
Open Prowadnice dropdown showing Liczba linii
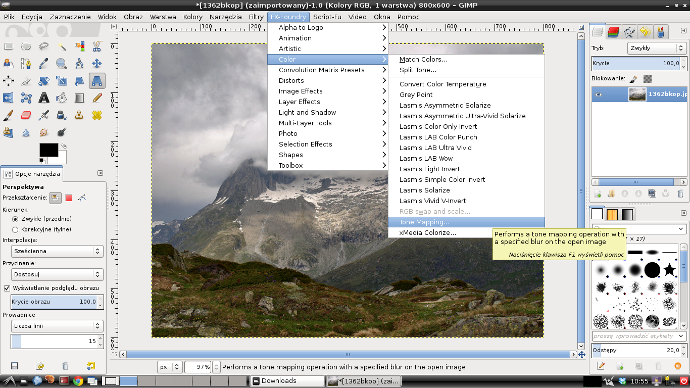point(57,326)
